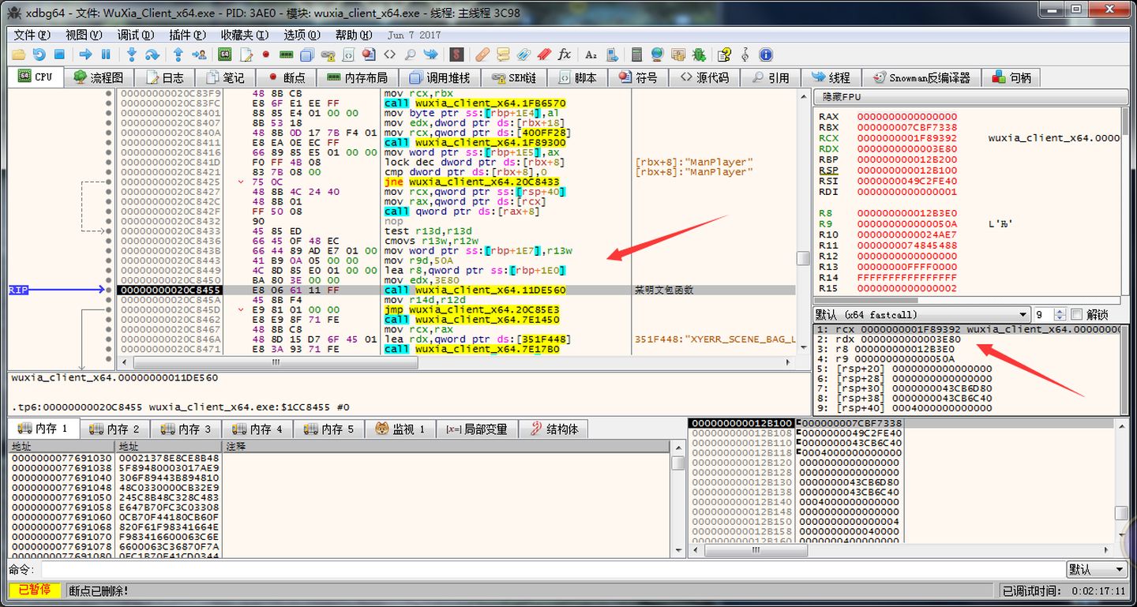The image size is (1137, 607).
Task: Restart the debugged program
Action: click(x=39, y=54)
